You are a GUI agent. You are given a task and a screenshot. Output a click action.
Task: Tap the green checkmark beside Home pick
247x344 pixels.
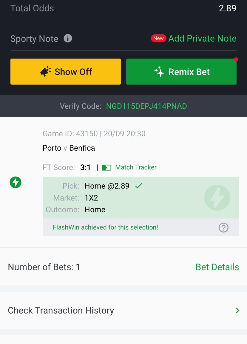point(139,186)
